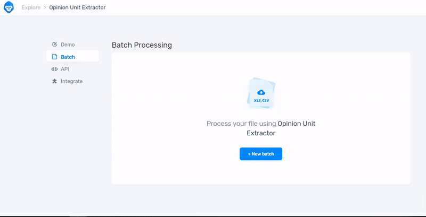426x217 pixels.
Task: Switch to the Demo tab label
Action: pyautogui.click(x=68, y=45)
